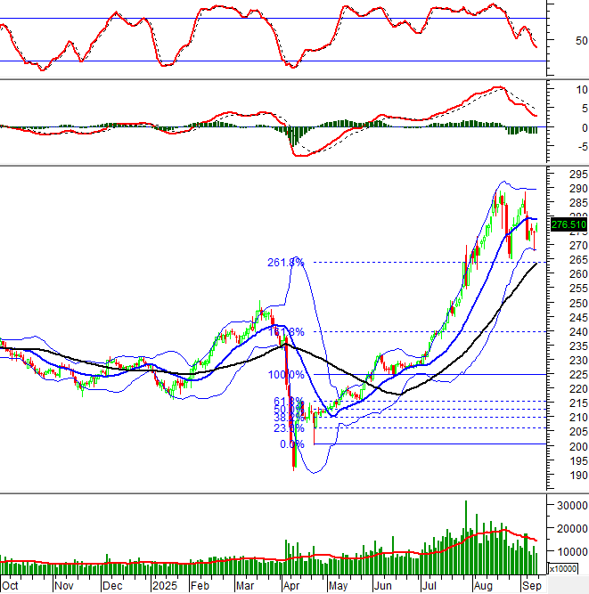Image resolution: width=589 pixels, height=594 pixels.
Task: Select the 240 value on price axis
Action: pos(565,332)
